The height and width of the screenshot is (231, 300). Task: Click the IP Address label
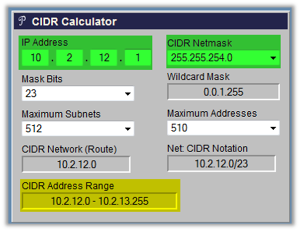[x=45, y=42]
